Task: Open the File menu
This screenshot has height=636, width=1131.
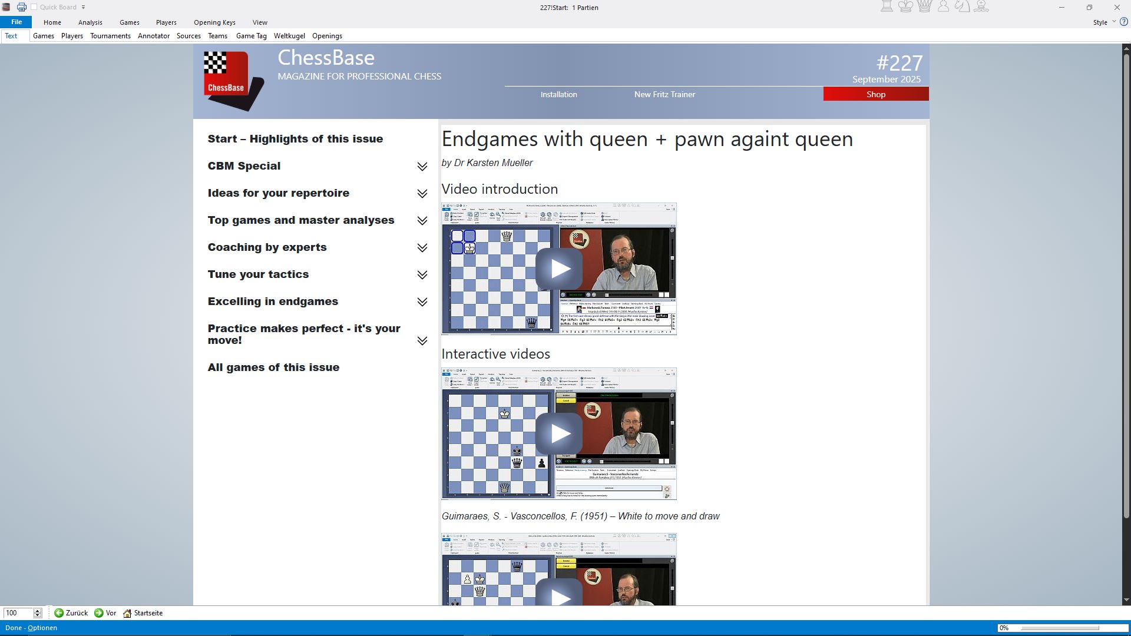Action: (16, 22)
